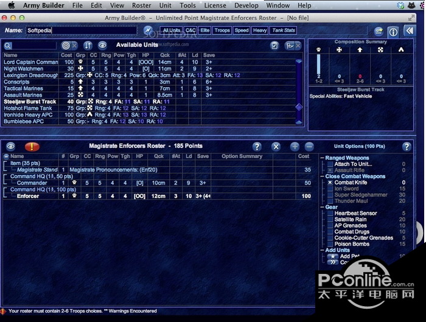Click the plus icon to increase unit count
This screenshot has width=426, height=322.
coord(295,147)
